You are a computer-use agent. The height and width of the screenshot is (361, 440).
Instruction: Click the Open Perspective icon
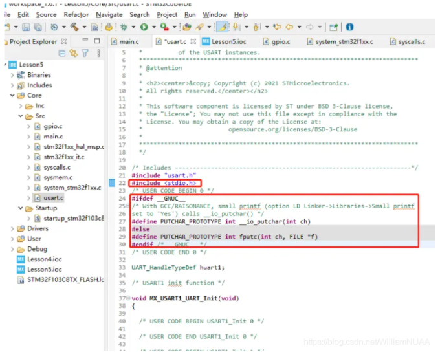tap(334, 27)
